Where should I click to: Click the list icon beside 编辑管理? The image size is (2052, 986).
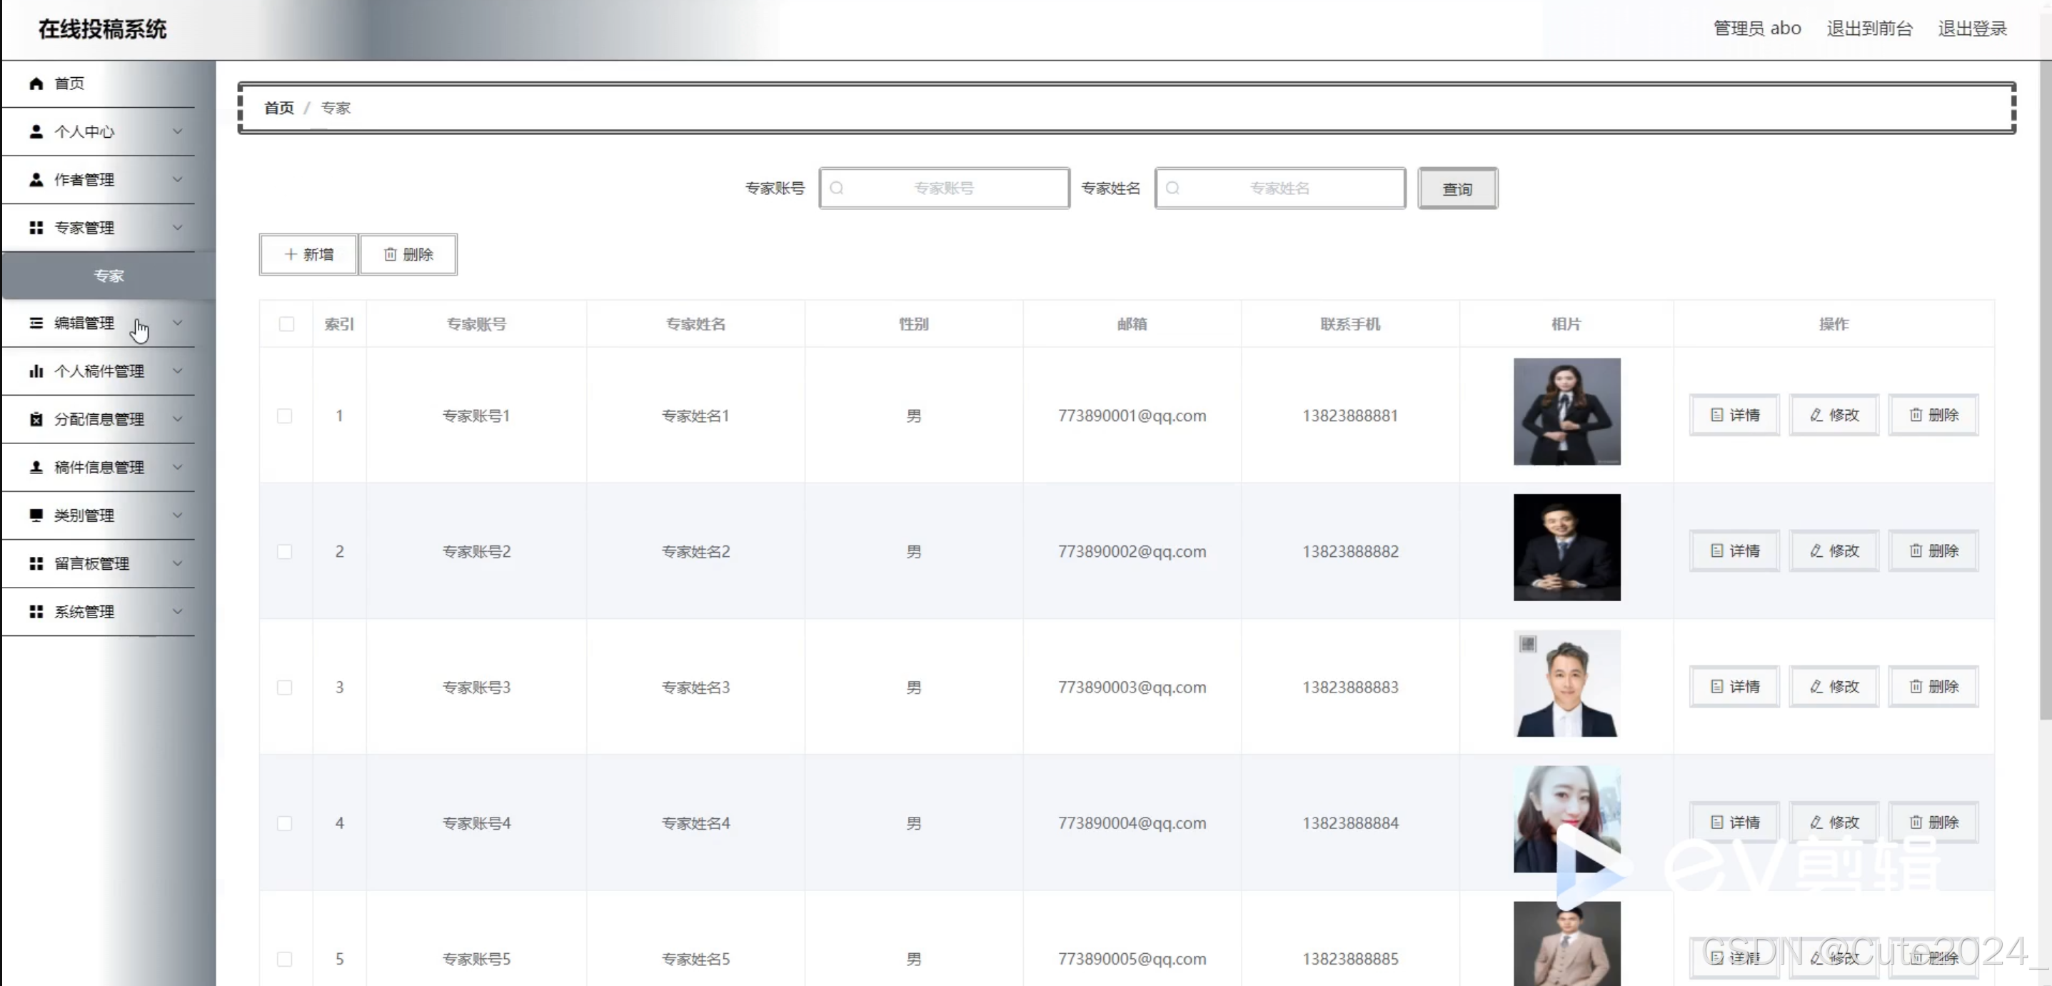36,323
